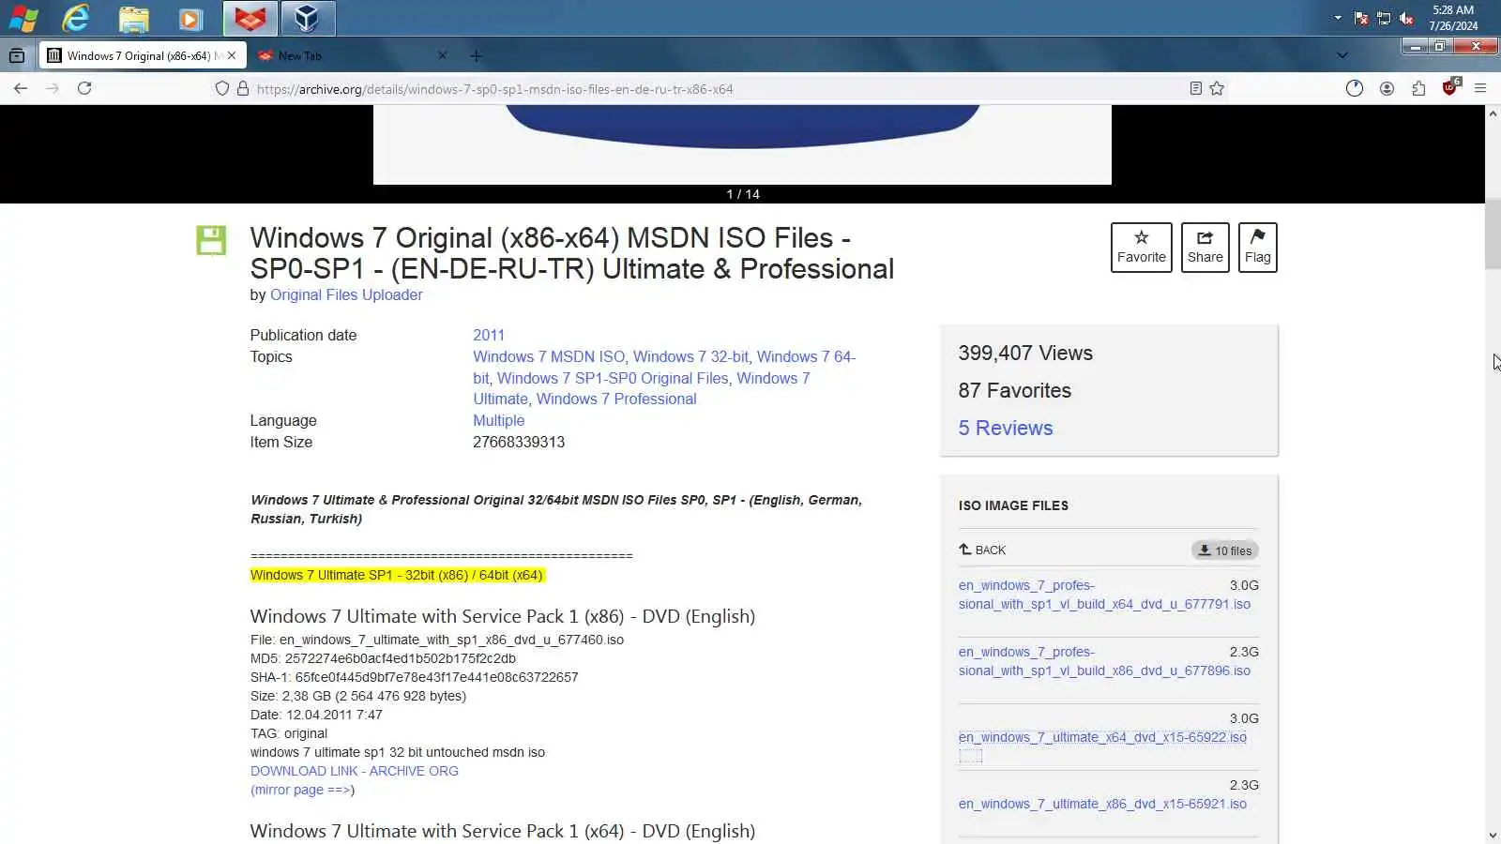This screenshot has width=1501, height=844.
Task: Switch to the New Tab tab
Action: (352, 55)
